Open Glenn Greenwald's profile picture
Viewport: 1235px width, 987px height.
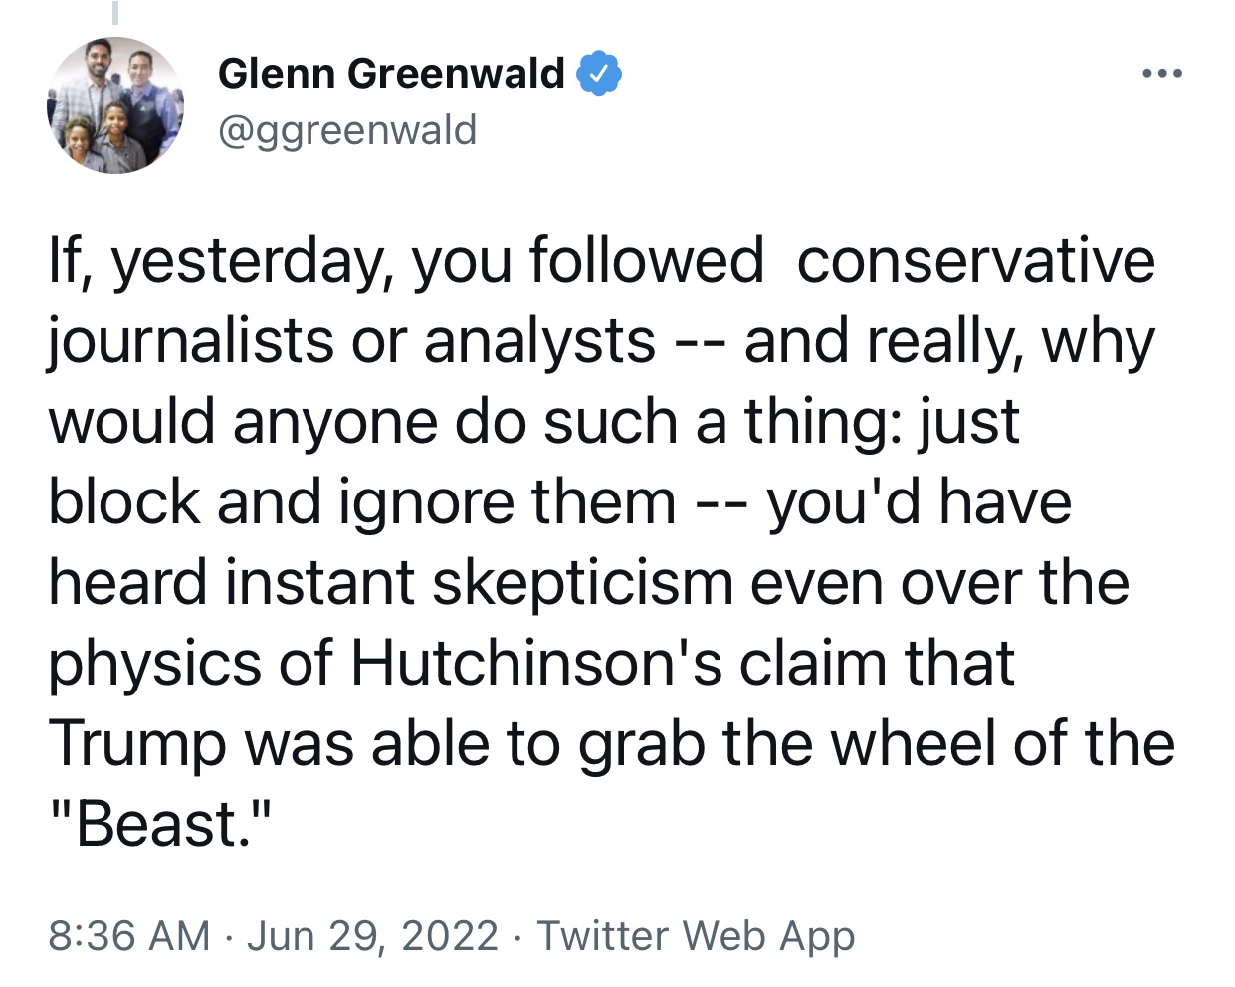(x=115, y=105)
